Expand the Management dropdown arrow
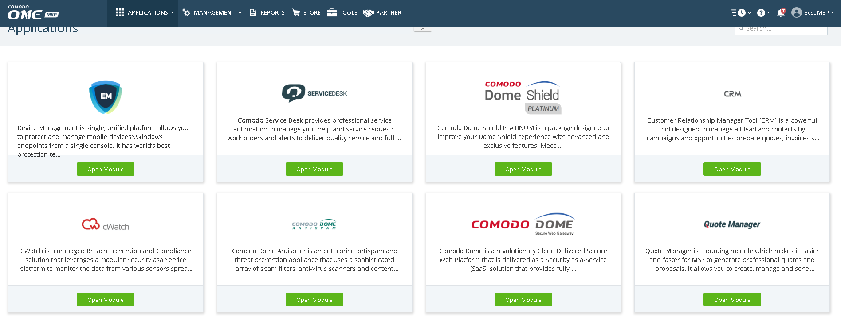 tap(240, 13)
